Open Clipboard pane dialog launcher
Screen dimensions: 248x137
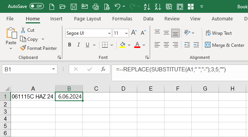click(59, 57)
